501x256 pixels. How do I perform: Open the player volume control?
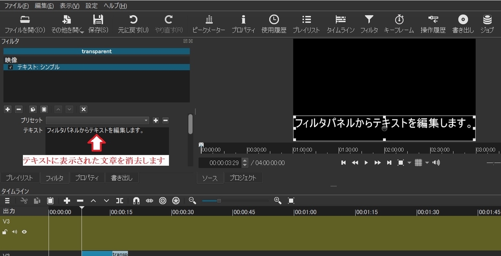pos(437,163)
